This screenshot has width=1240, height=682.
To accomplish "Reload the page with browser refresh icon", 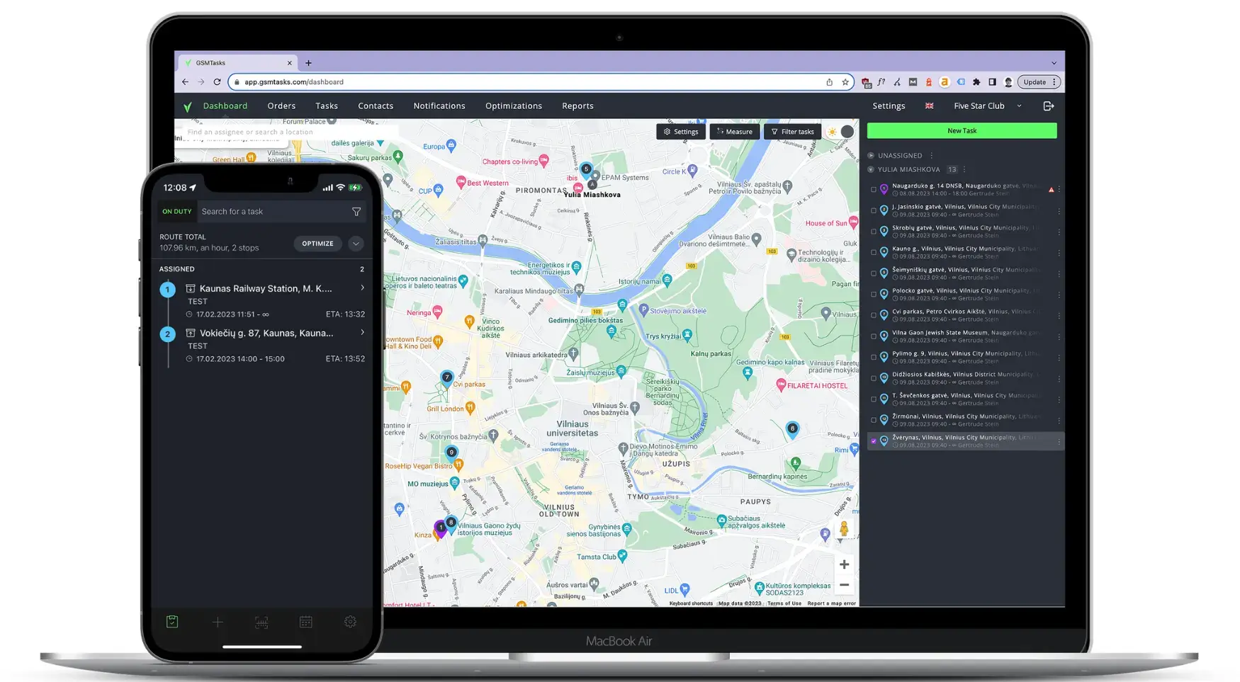I will (217, 82).
